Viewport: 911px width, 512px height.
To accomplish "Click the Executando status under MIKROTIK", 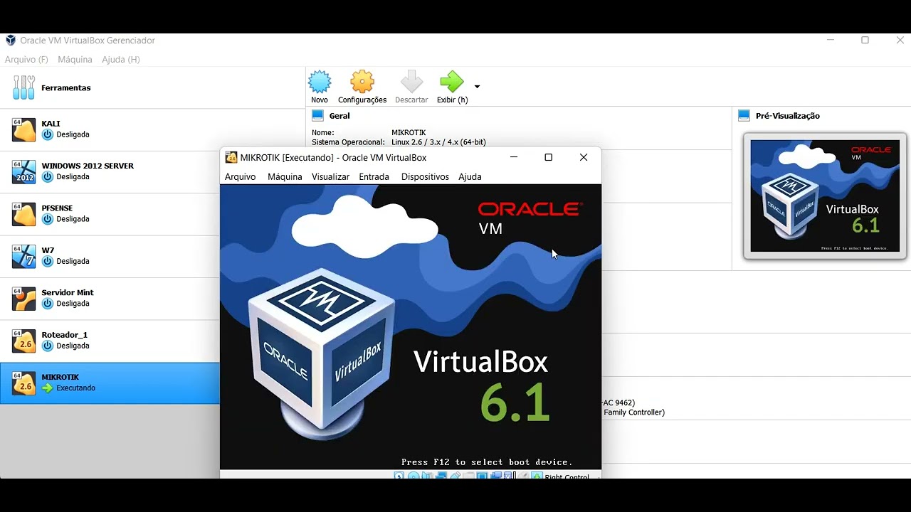I will [76, 388].
